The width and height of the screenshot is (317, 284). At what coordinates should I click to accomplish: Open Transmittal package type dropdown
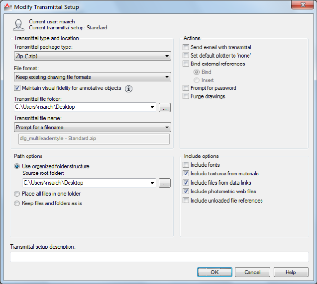coord(93,57)
